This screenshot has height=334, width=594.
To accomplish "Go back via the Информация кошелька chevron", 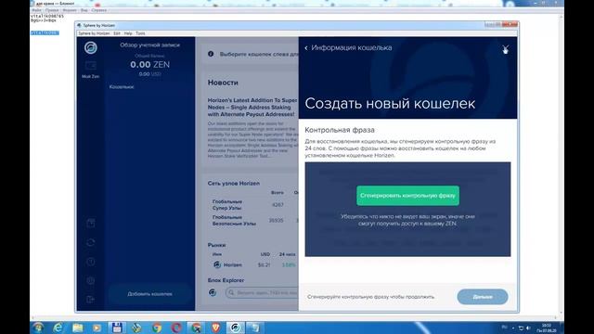I will (x=306, y=48).
